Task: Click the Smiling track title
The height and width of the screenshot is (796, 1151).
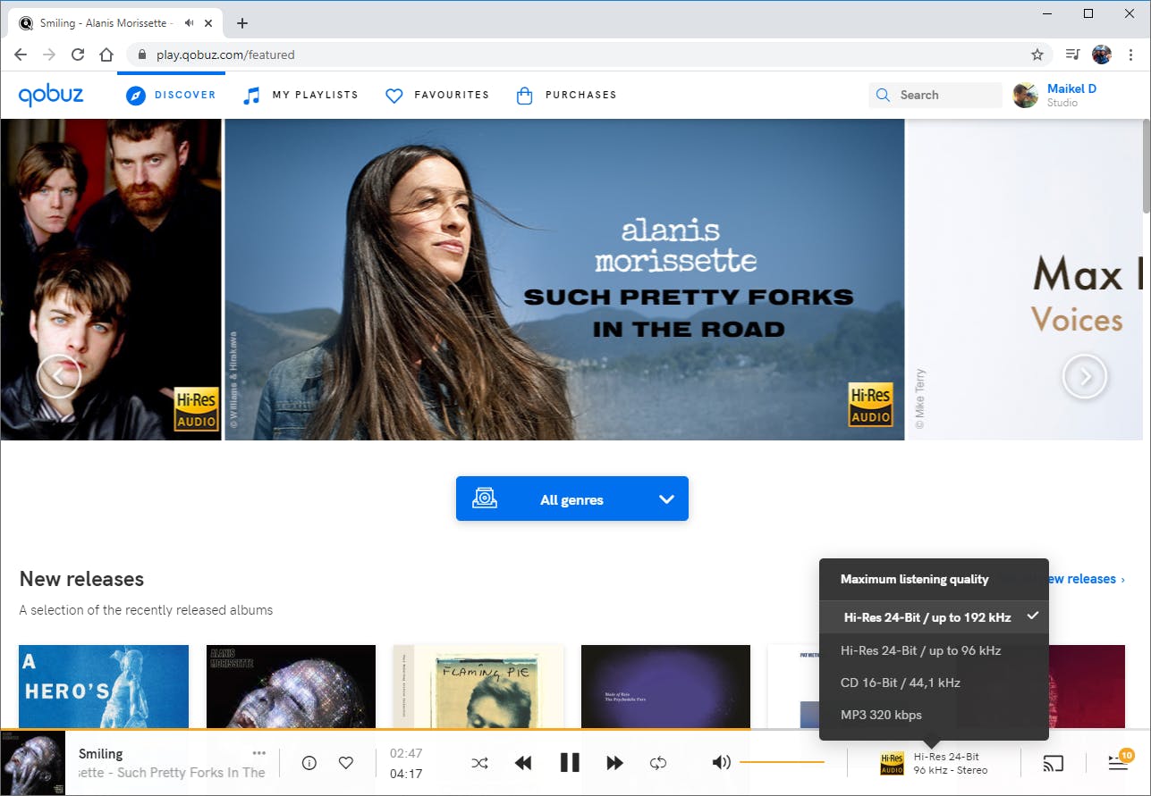Action: 101,754
